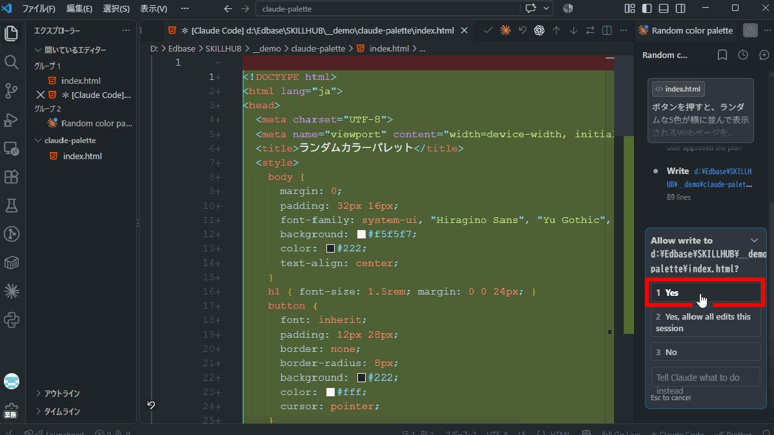This screenshot has height=435, width=774.
Task: Start a new chat in the Claude panel
Action: (764, 55)
